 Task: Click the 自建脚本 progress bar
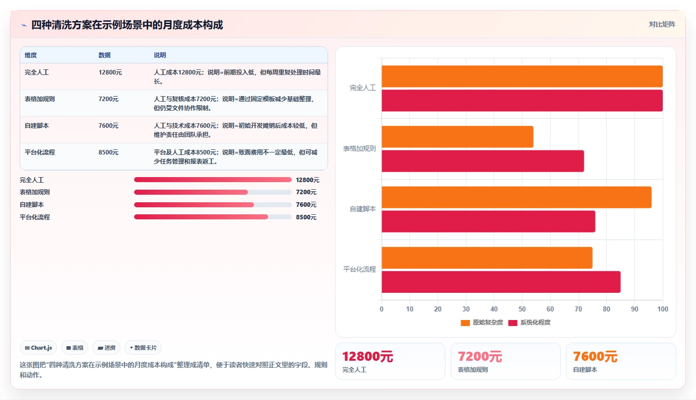click(213, 205)
